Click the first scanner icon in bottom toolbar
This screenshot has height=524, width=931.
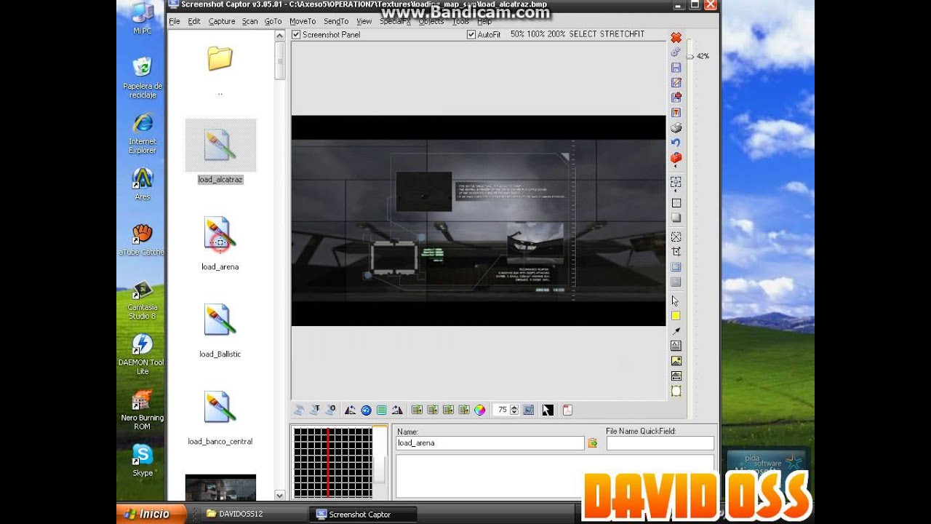tap(298, 410)
